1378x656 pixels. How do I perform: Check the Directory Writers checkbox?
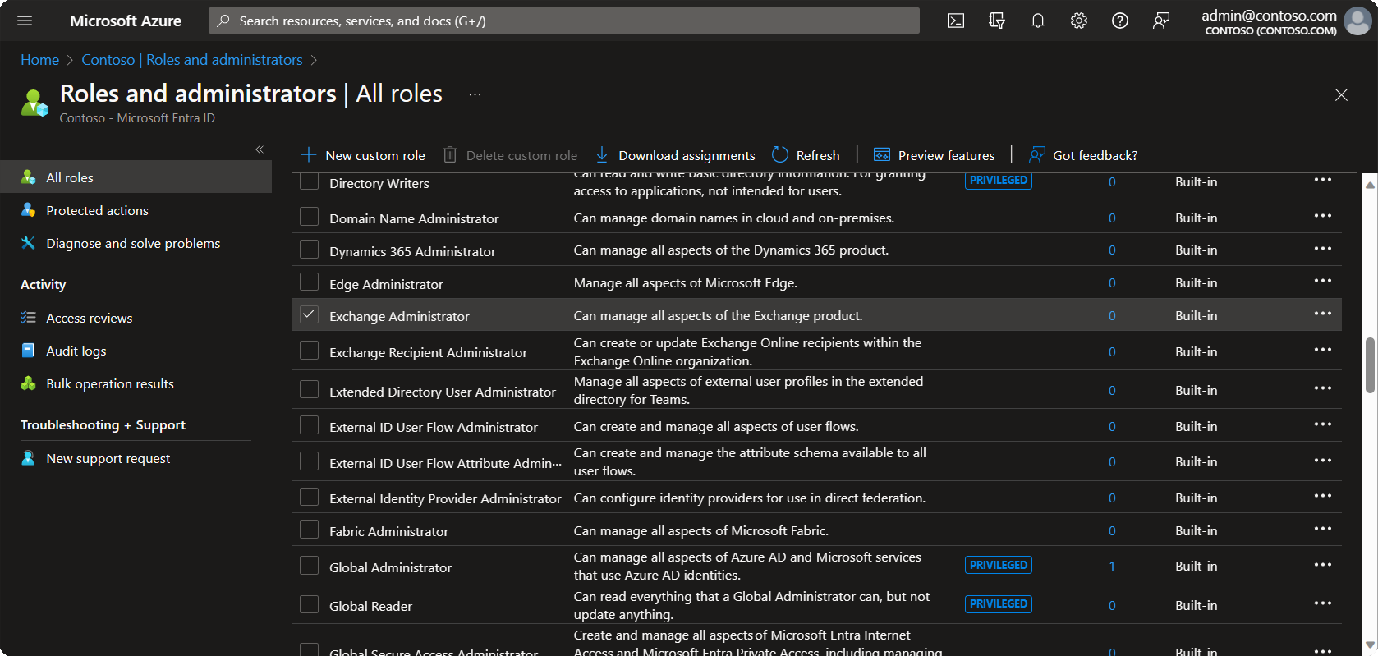point(309,181)
